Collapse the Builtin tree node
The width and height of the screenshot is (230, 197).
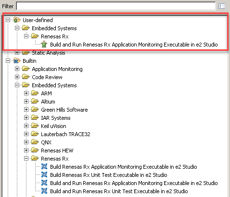pyautogui.click(x=8, y=61)
